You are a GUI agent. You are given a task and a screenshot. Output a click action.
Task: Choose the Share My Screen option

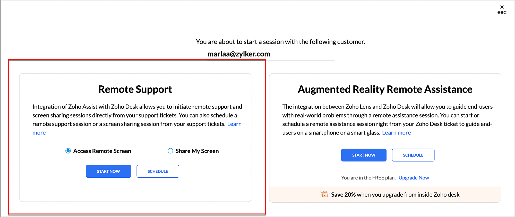(x=170, y=151)
